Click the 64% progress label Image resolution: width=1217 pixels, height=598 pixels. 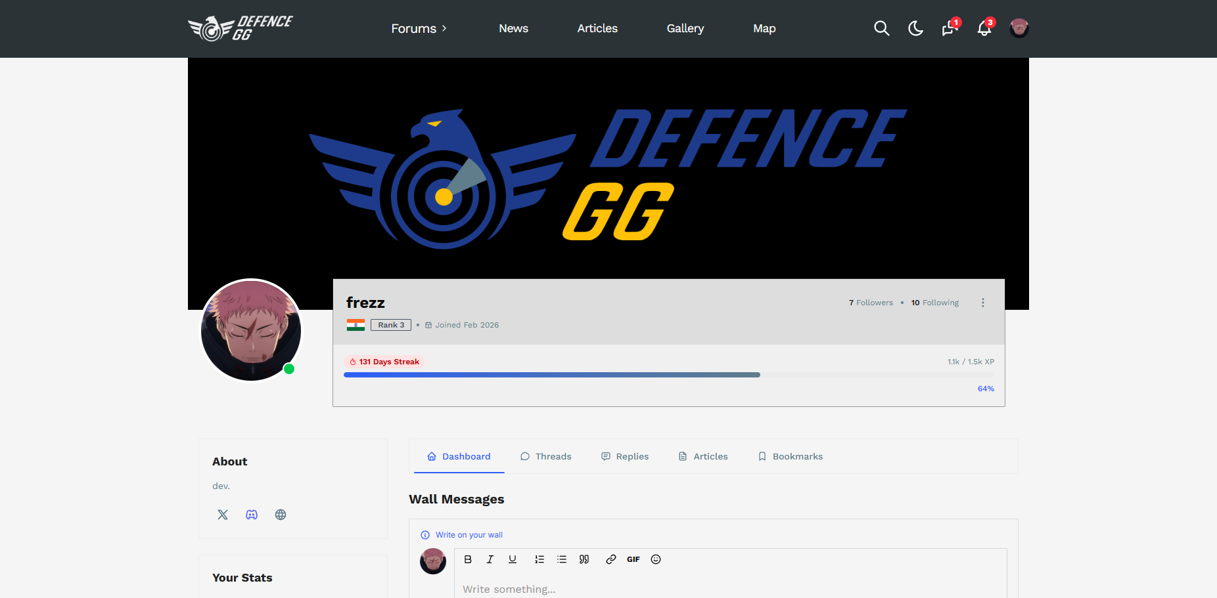(986, 389)
